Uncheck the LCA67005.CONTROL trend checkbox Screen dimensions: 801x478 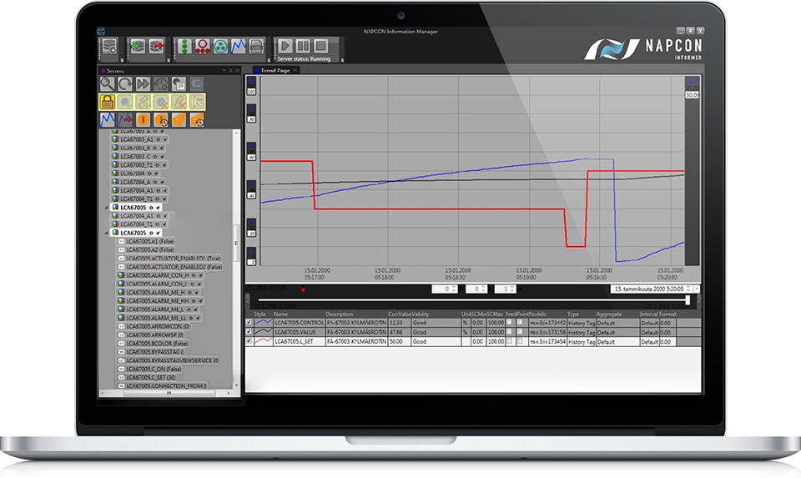pyautogui.click(x=249, y=323)
